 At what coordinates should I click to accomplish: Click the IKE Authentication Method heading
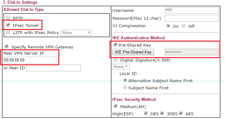click(x=139, y=38)
